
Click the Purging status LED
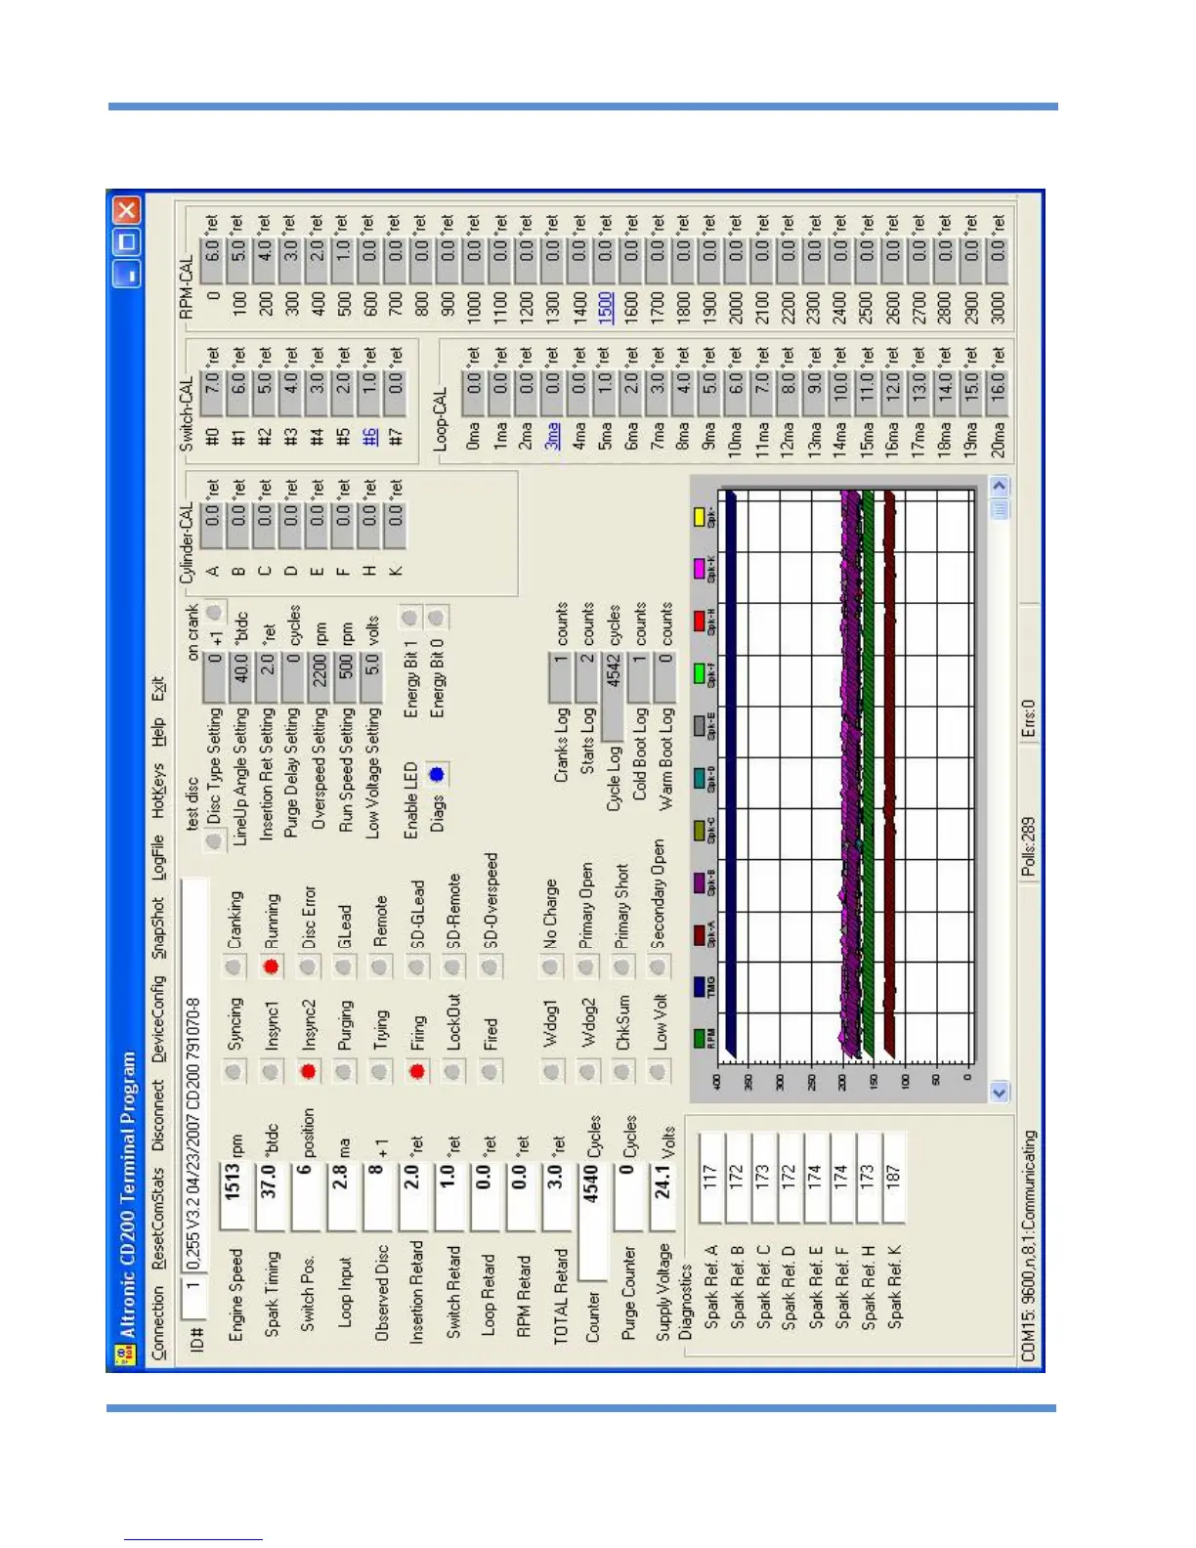pos(343,1072)
